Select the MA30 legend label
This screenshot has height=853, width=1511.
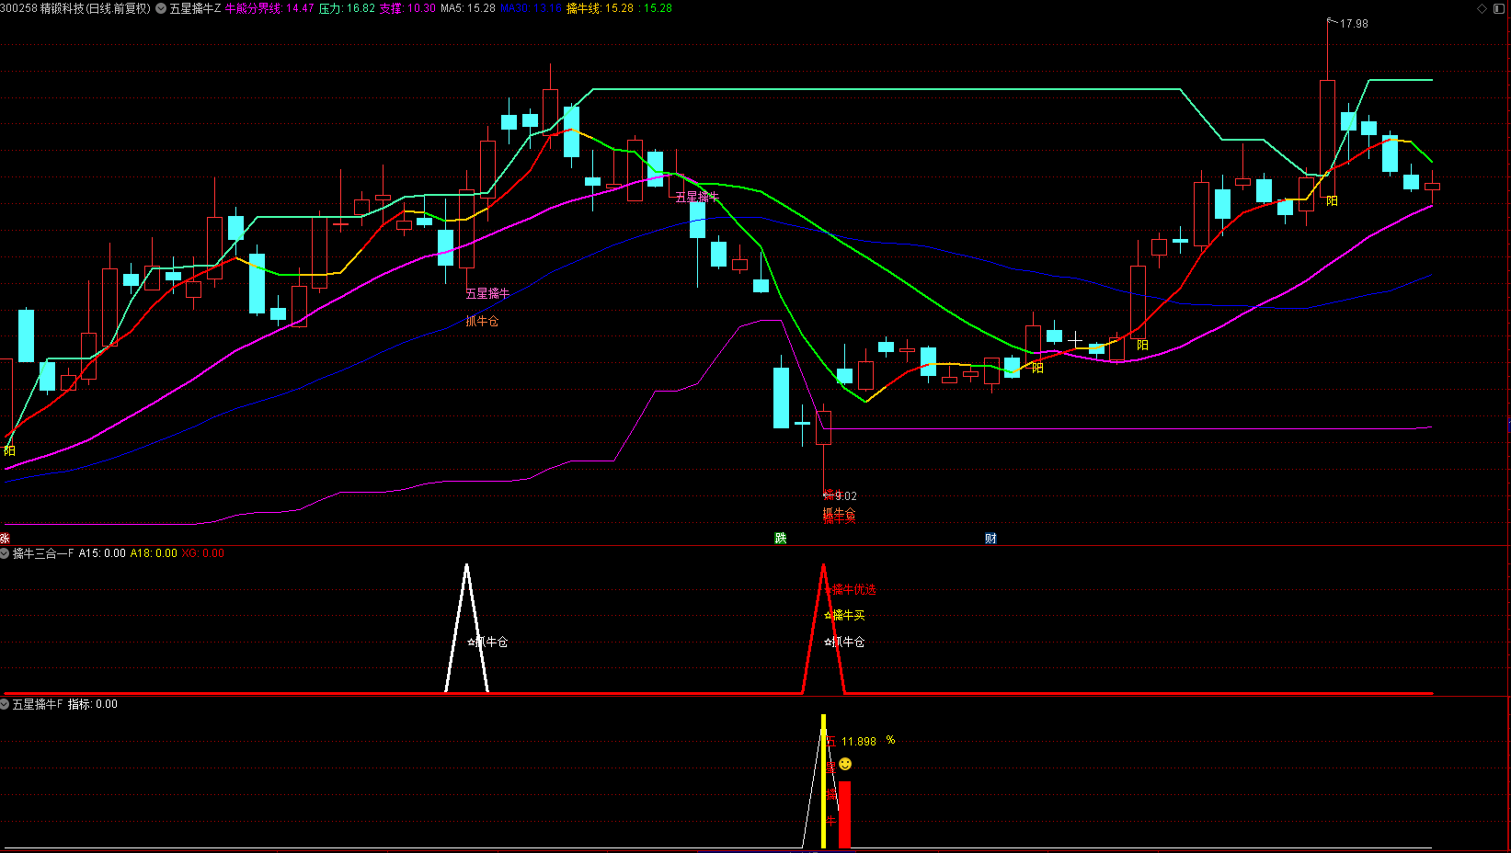[531, 8]
